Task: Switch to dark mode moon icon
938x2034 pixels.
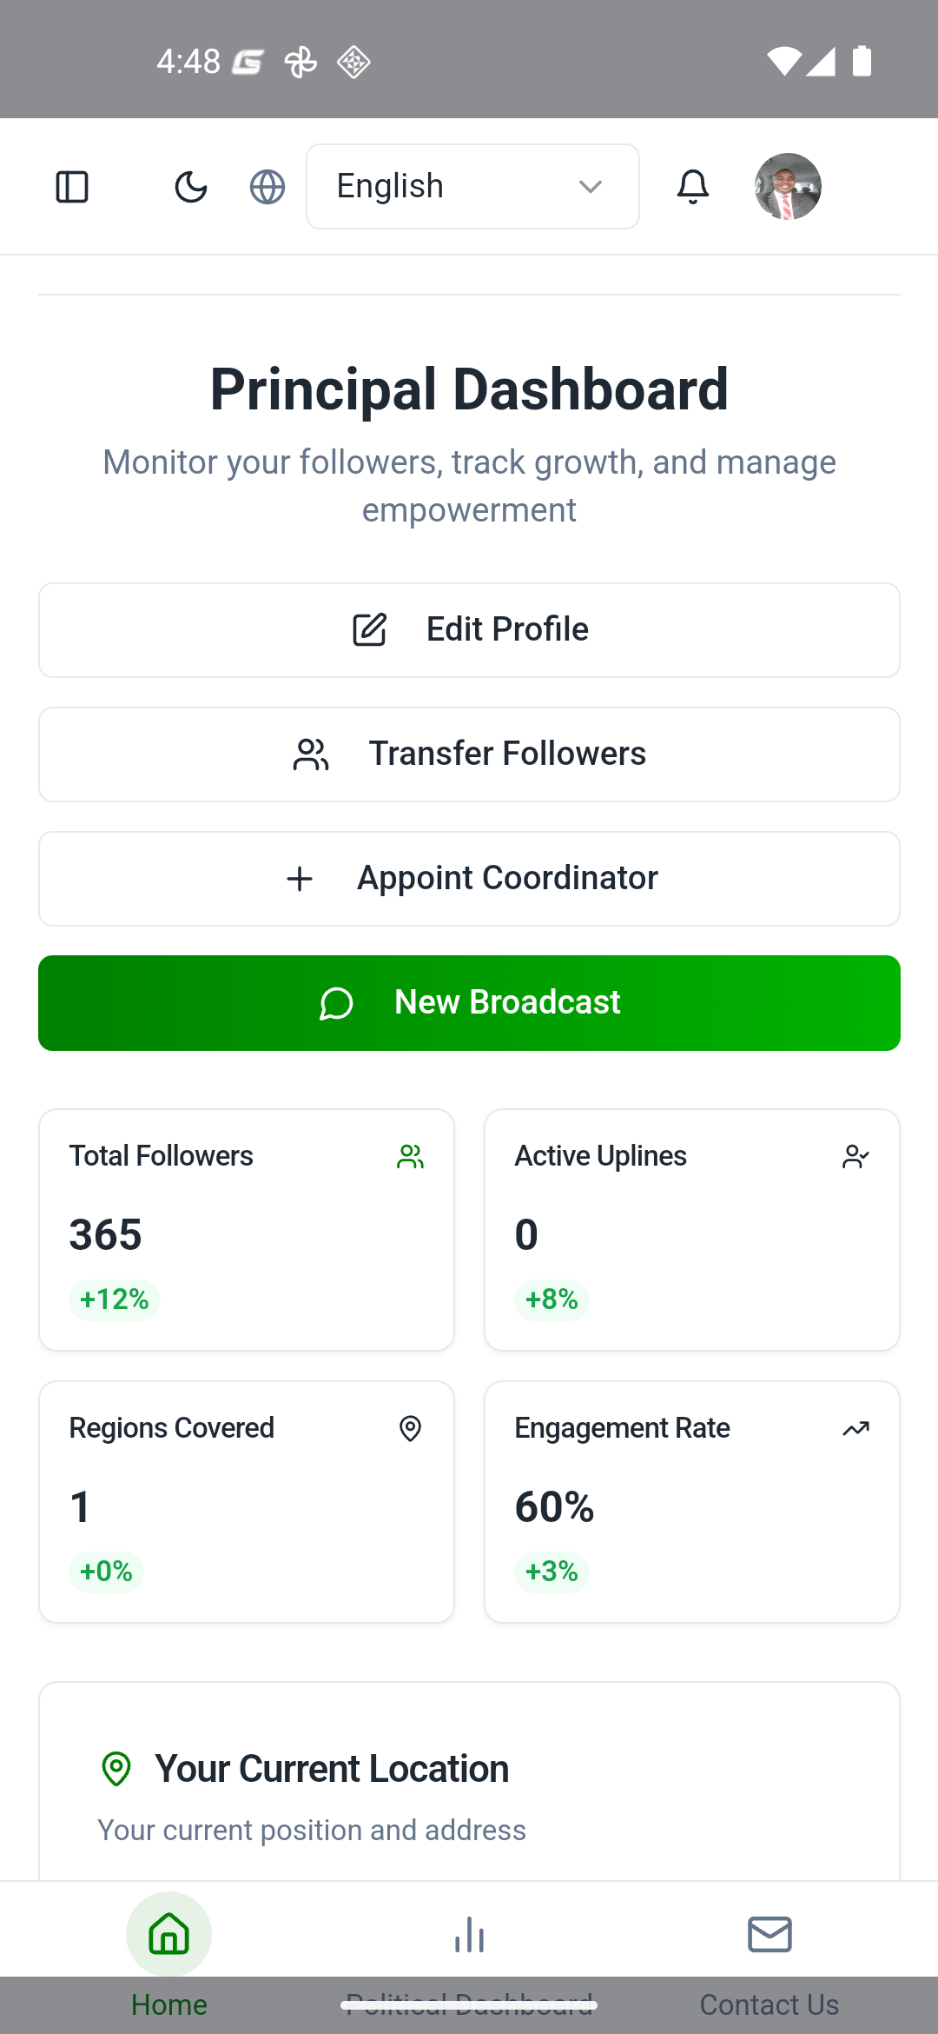Action: 191,187
